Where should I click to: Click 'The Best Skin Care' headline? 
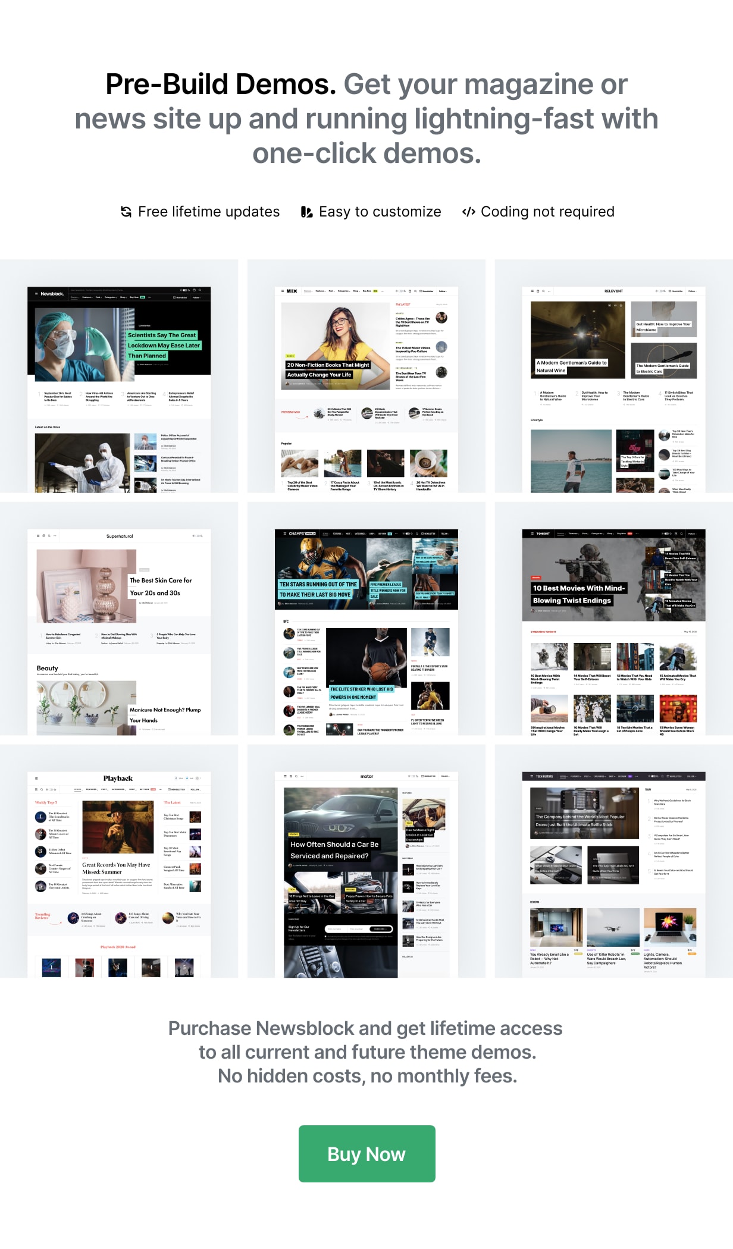pyautogui.click(x=161, y=586)
